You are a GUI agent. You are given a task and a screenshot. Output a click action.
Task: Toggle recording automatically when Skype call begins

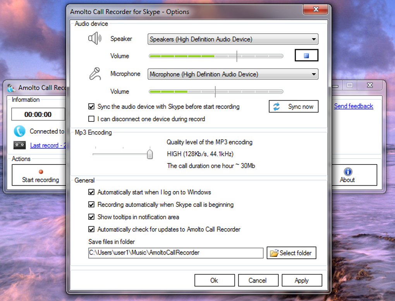[x=91, y=205]
